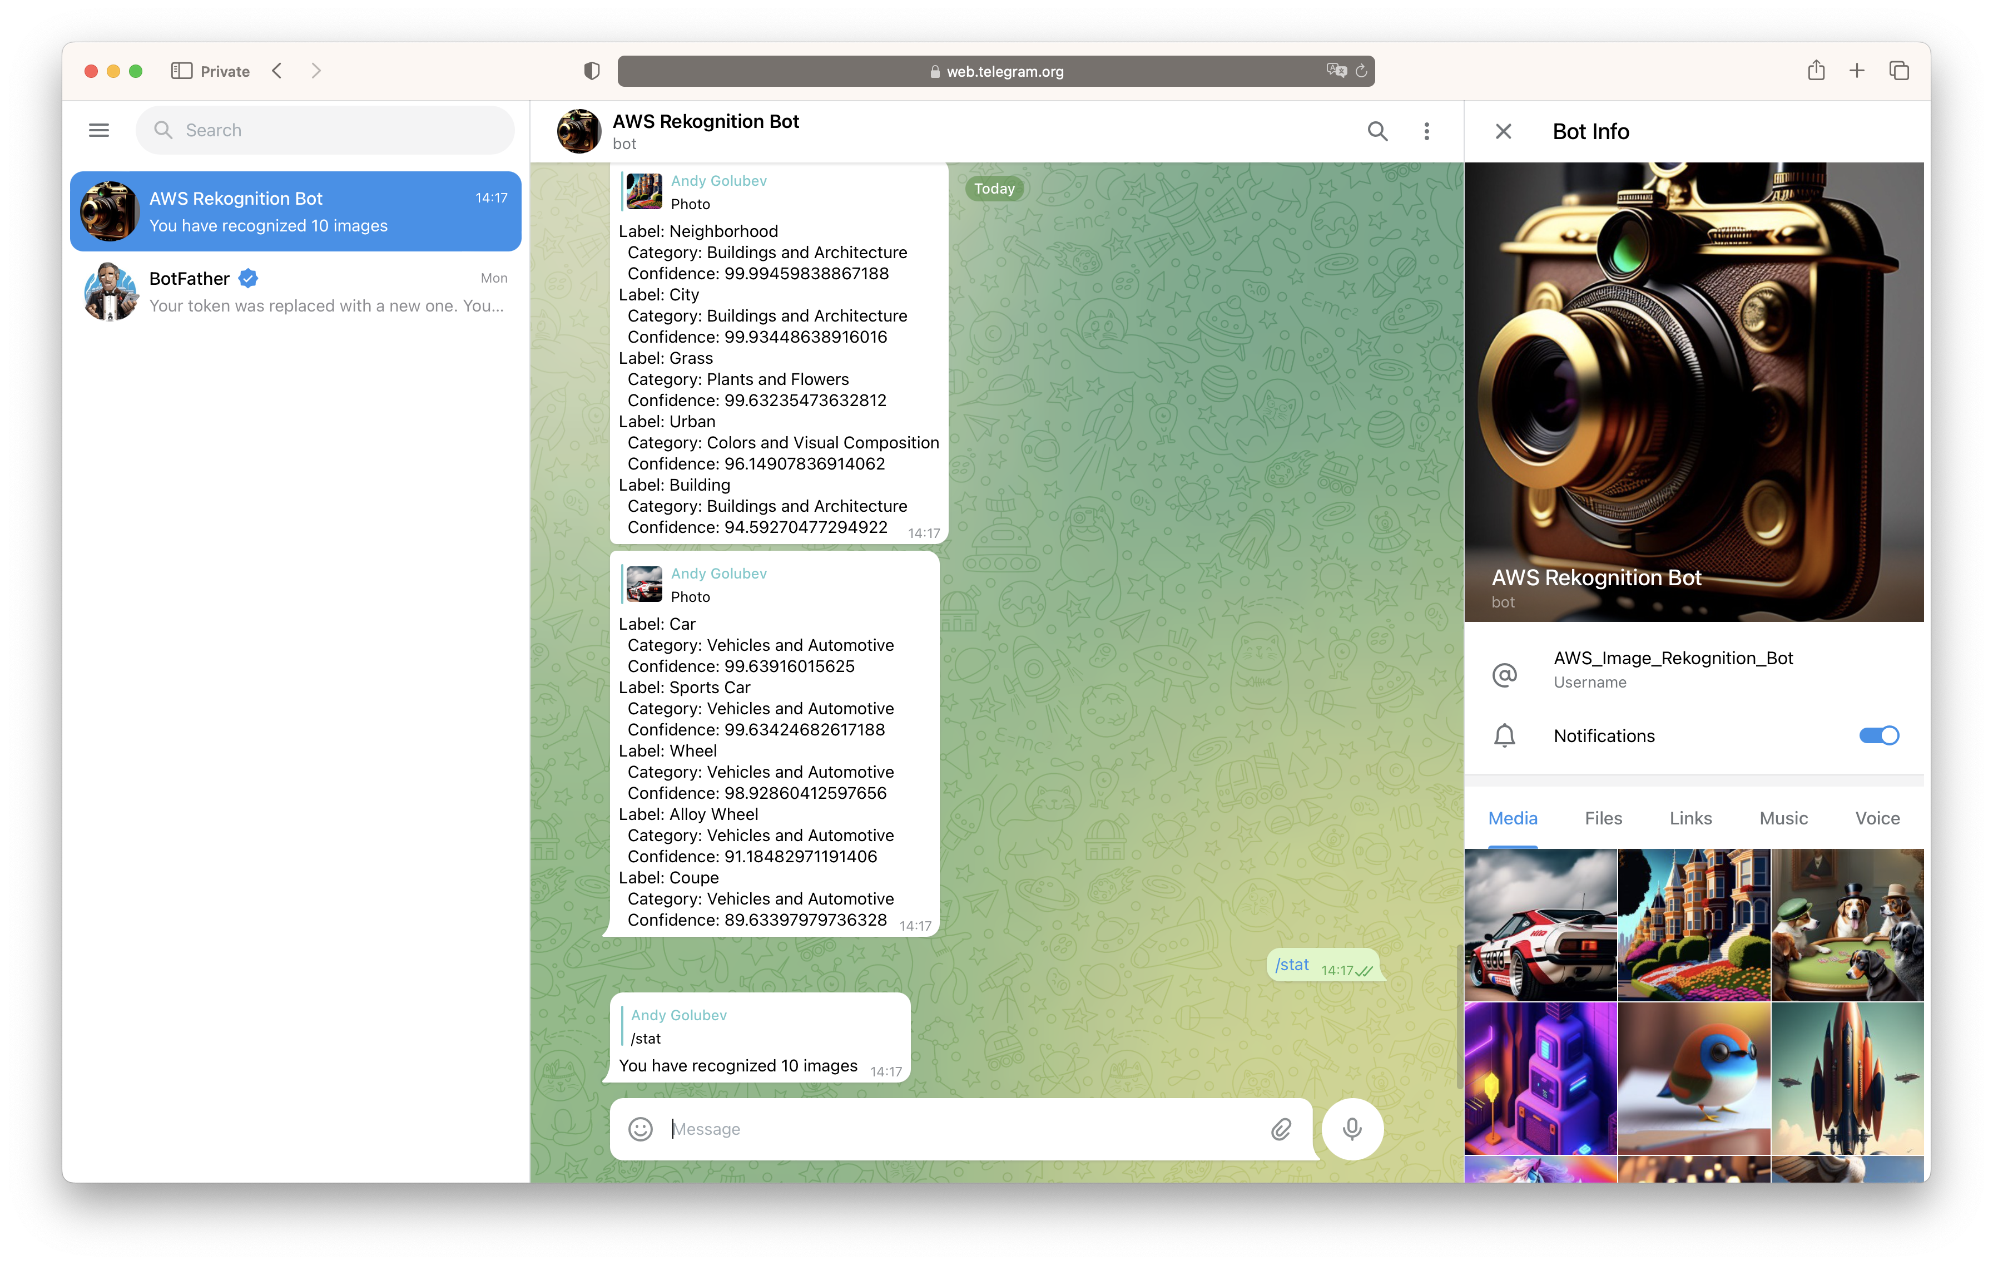Viewport: 1993px width, 1265px height.
Task: Copy the AWS_Image_Rekognition_Bot username
Action: click(x=1673, y=658)
